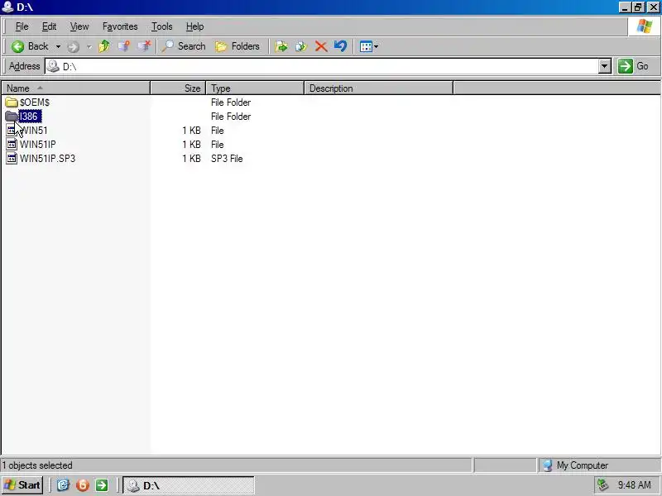The image size is (662, 496).
Task: Click the green arrow quick launch icon
Action: [101, 485]
